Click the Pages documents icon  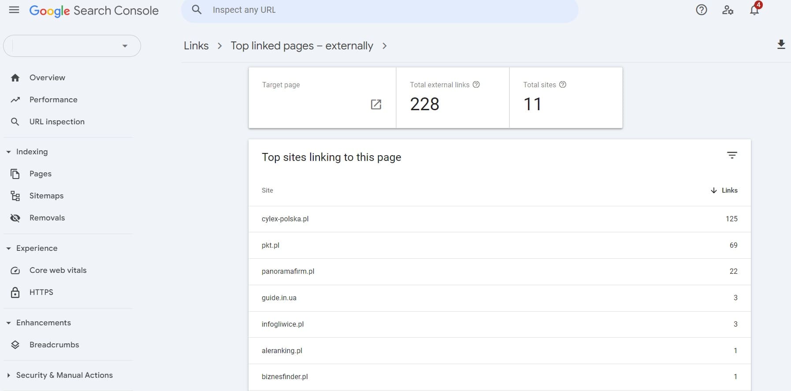15,174
